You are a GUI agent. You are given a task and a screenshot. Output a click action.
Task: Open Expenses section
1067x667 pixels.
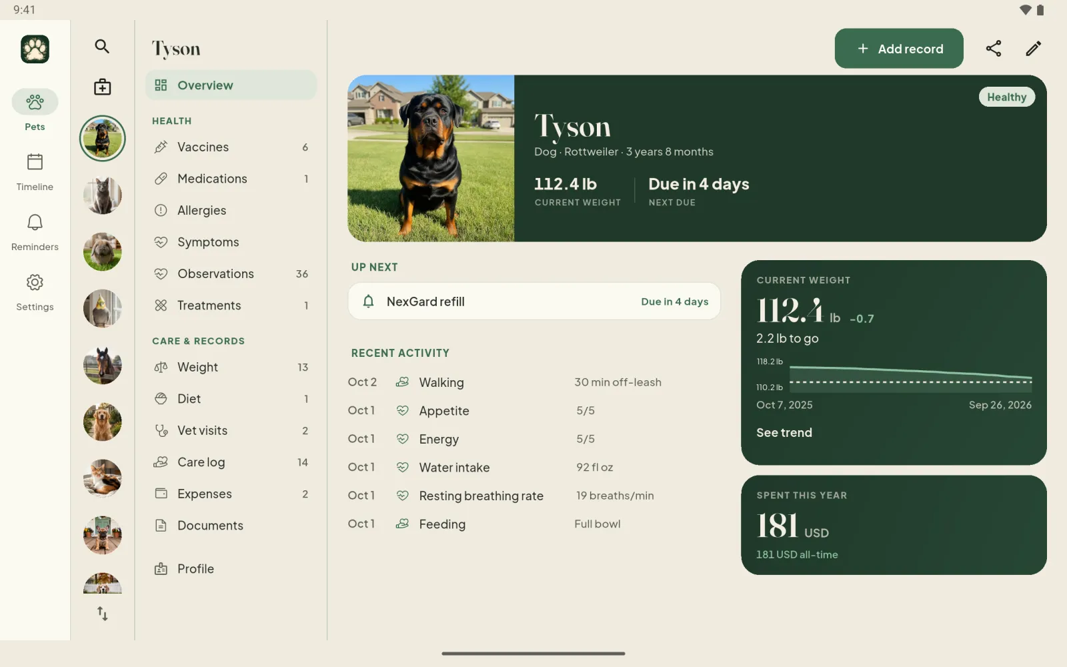coord(231,494)
